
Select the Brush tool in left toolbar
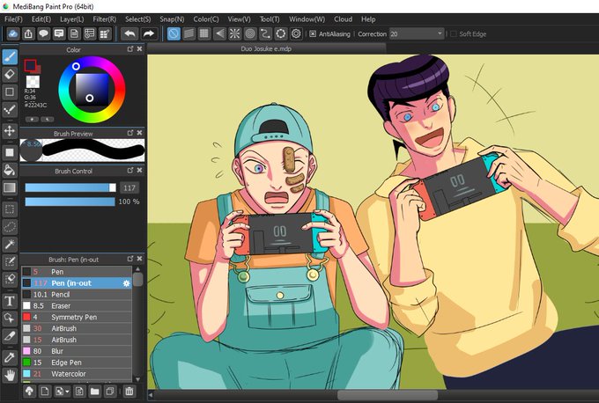tap(10, 57)
